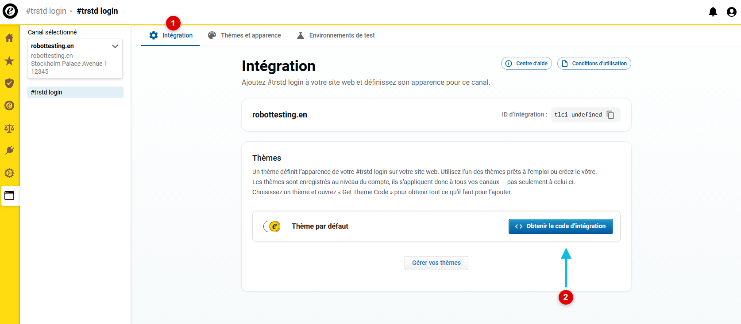The width and height of the screenshot is (741, 324).
Task: Click the Thème par défaut label
Action: [x=320, y=226]
